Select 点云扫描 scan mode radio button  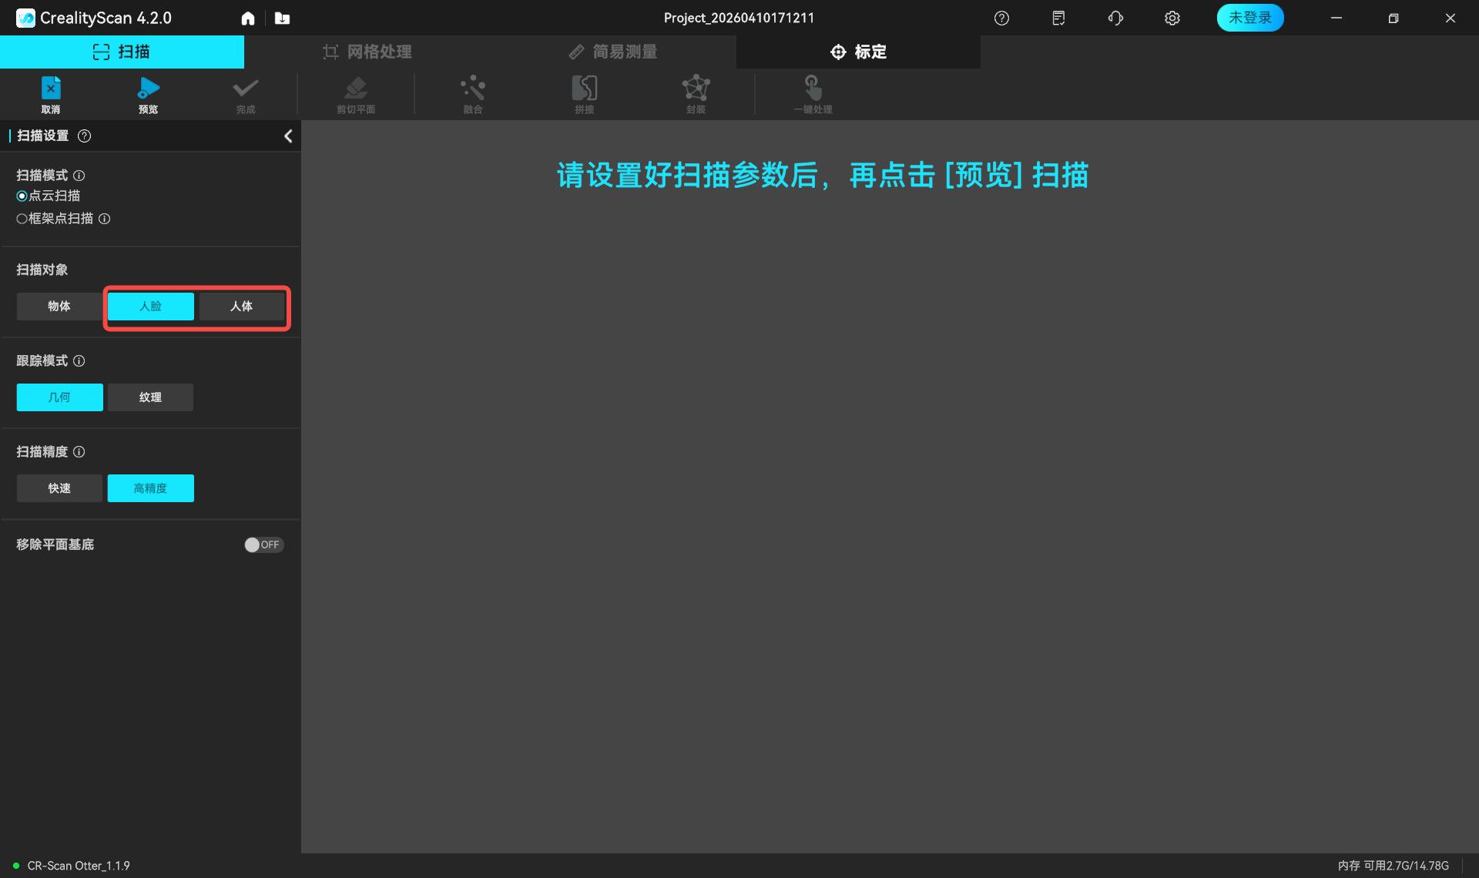pyautogui.click(x=22, y=196)
